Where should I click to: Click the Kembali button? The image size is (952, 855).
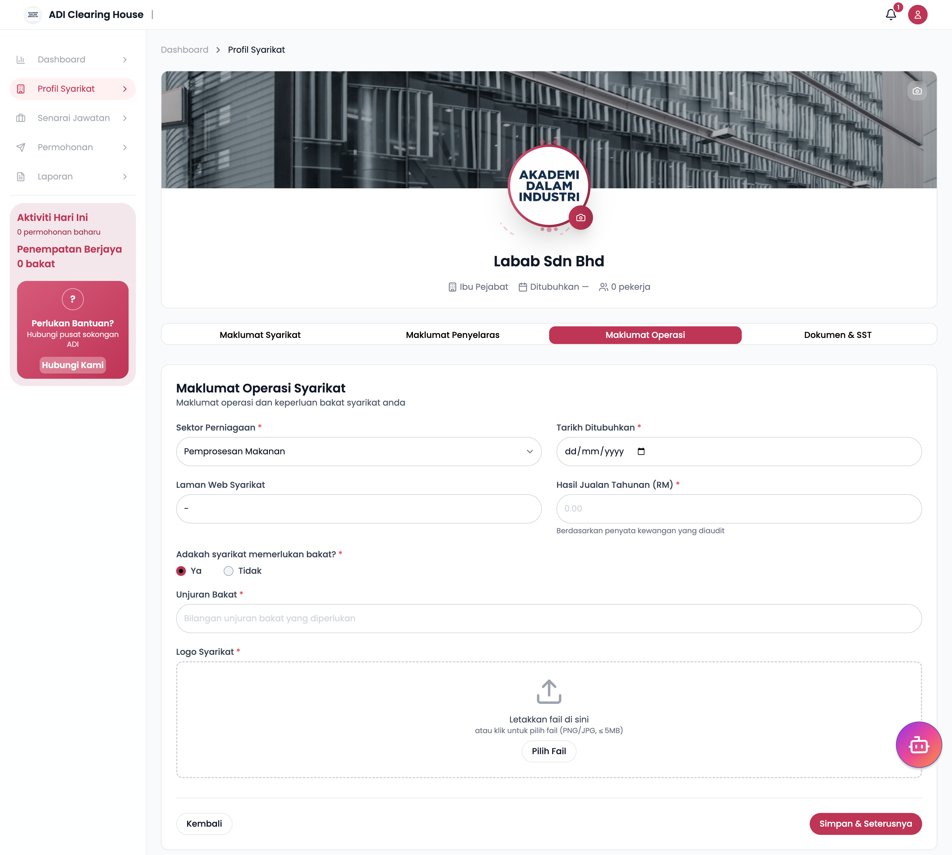click(204, 824)
